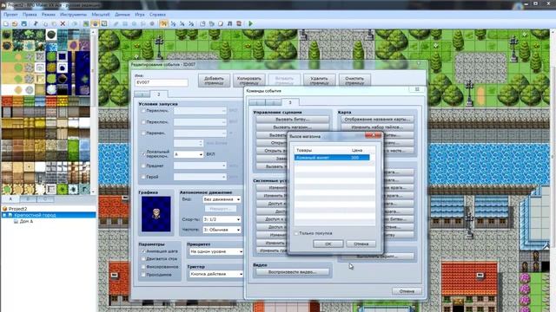
Task: Click the Open Project folder icon
Action: (15, 23)
